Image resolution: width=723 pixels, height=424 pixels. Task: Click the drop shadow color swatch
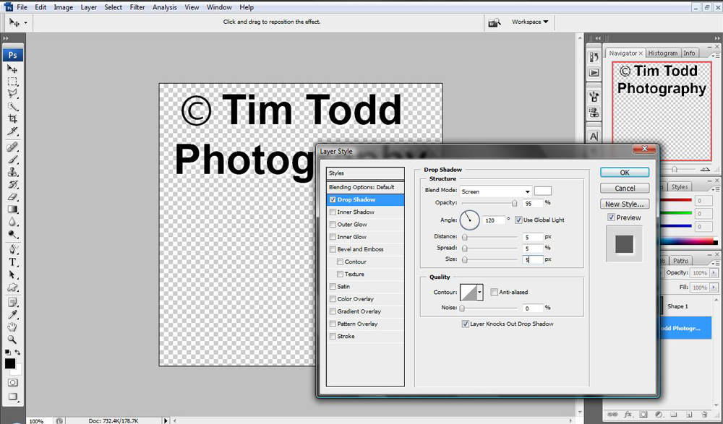pyautogui.click(x=543, y=191)
